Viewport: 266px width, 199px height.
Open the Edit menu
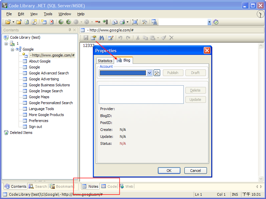click(21, 14)
